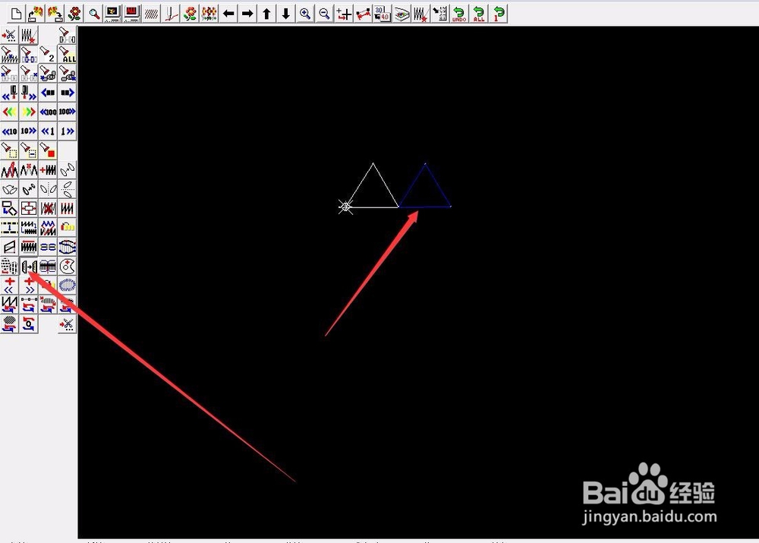Click step forward 10 stitches button
The height and width of the screenshot is (543, 759).
[x=29, y=131]
